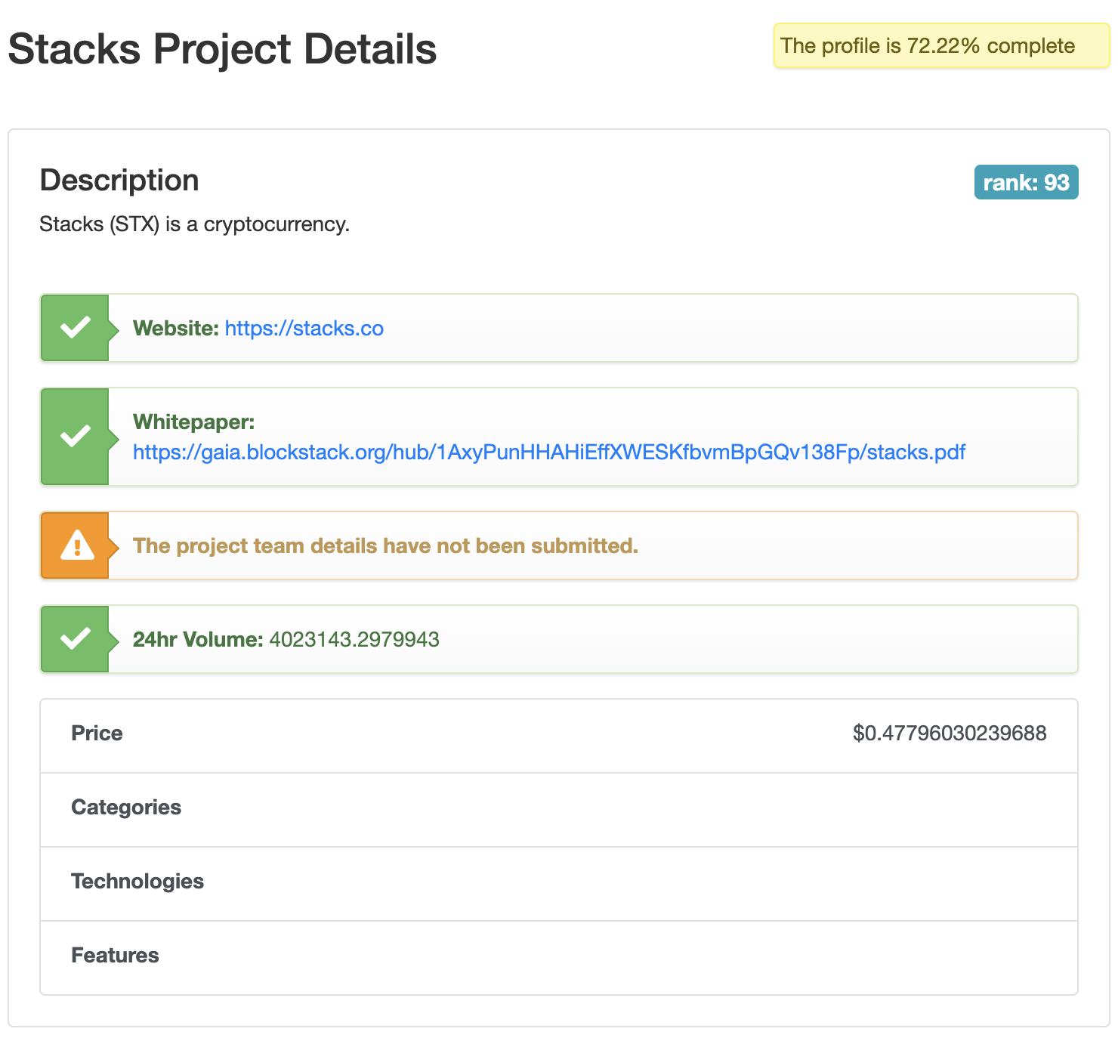The height and width of the screenshot is (1041, 1118).
Task: Click the Description heading
Action: (x=119, y=181)
